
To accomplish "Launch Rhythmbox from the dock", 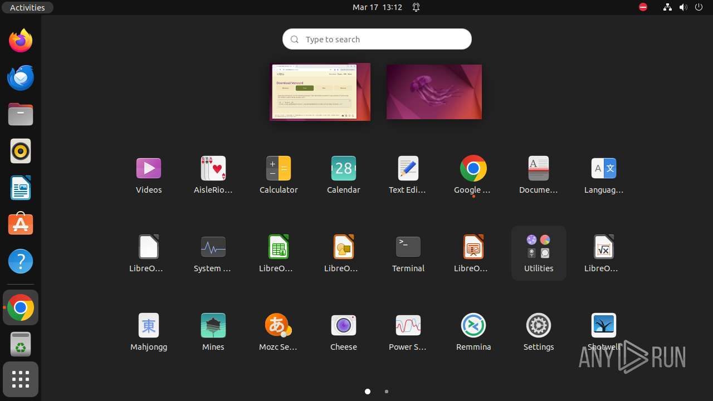I will [21, 151].
